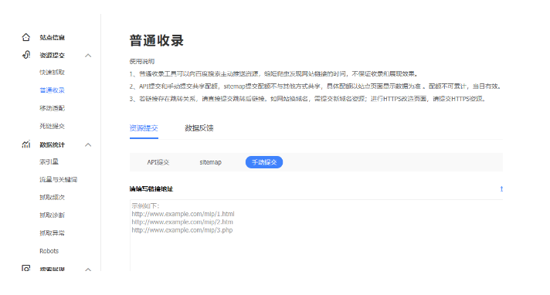Open 抓取诊断 in the sidebar
Screen dimensions: 550x295
click(x=52, y=215)
